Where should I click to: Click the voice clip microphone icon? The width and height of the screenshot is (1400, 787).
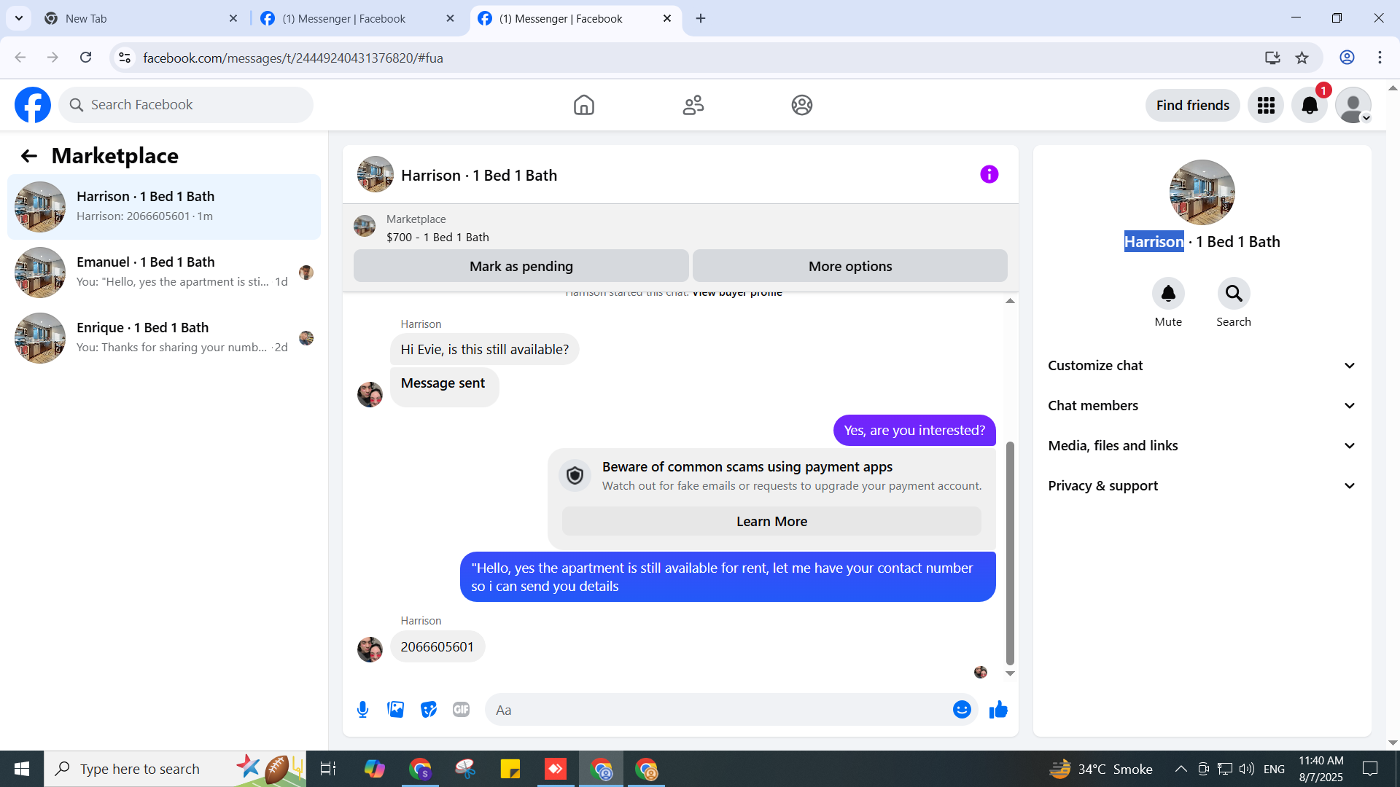click(362, 710)
